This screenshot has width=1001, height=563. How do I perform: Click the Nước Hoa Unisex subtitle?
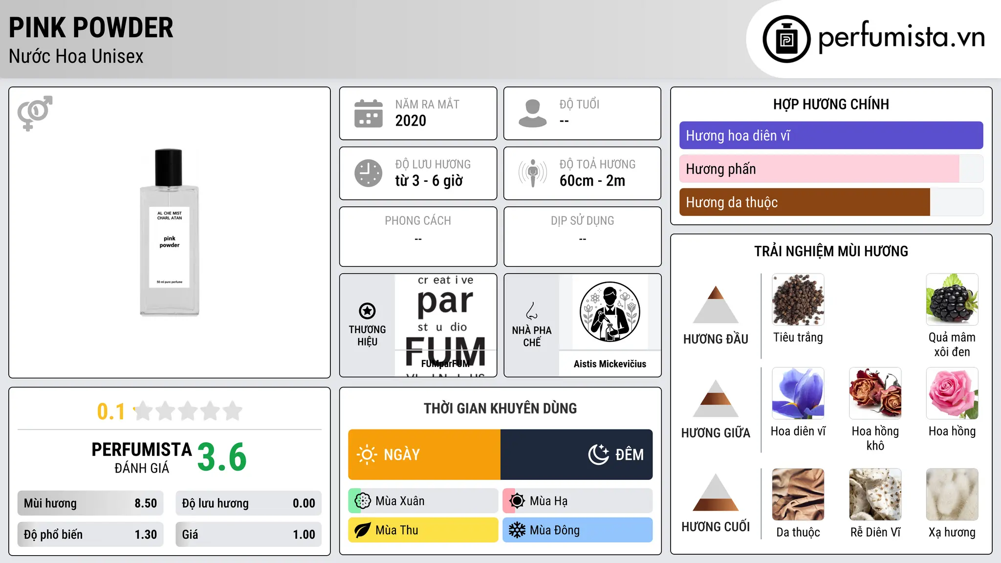76,56
